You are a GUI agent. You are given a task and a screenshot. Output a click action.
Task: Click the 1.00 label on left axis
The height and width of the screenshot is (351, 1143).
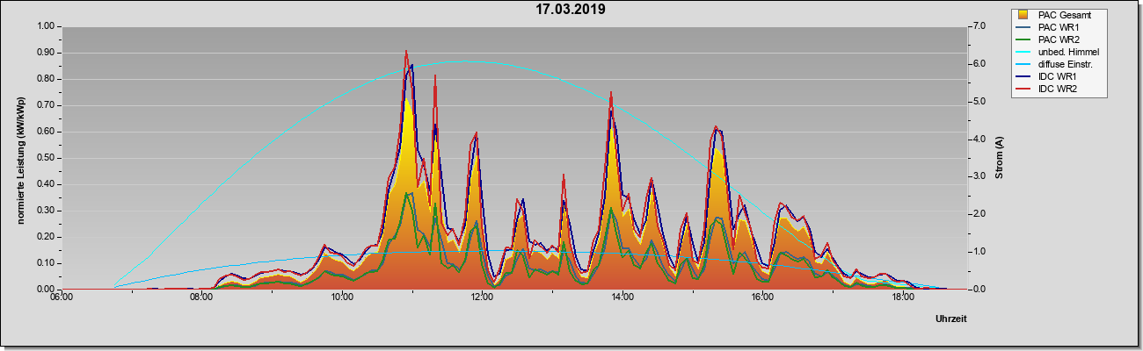click(43, 26)
